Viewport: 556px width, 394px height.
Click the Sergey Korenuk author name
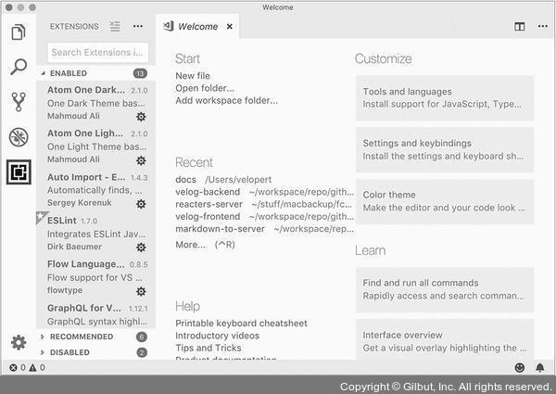(x=80, y=203)
